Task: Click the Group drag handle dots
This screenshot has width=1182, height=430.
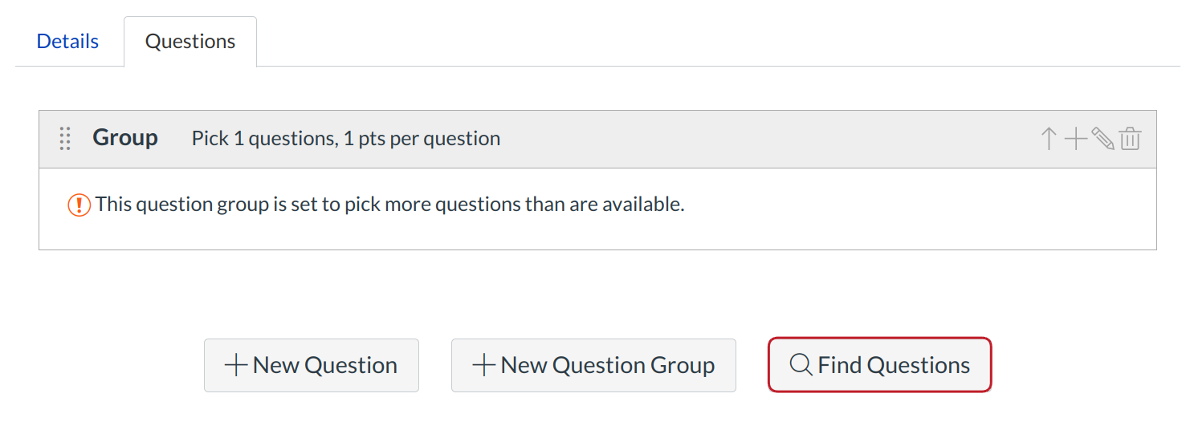Action: pyautogui.click(x=66, y=139)
